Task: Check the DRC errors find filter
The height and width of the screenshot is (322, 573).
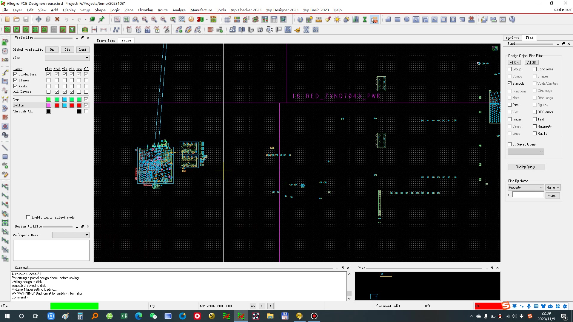Action: click(535, 112)
